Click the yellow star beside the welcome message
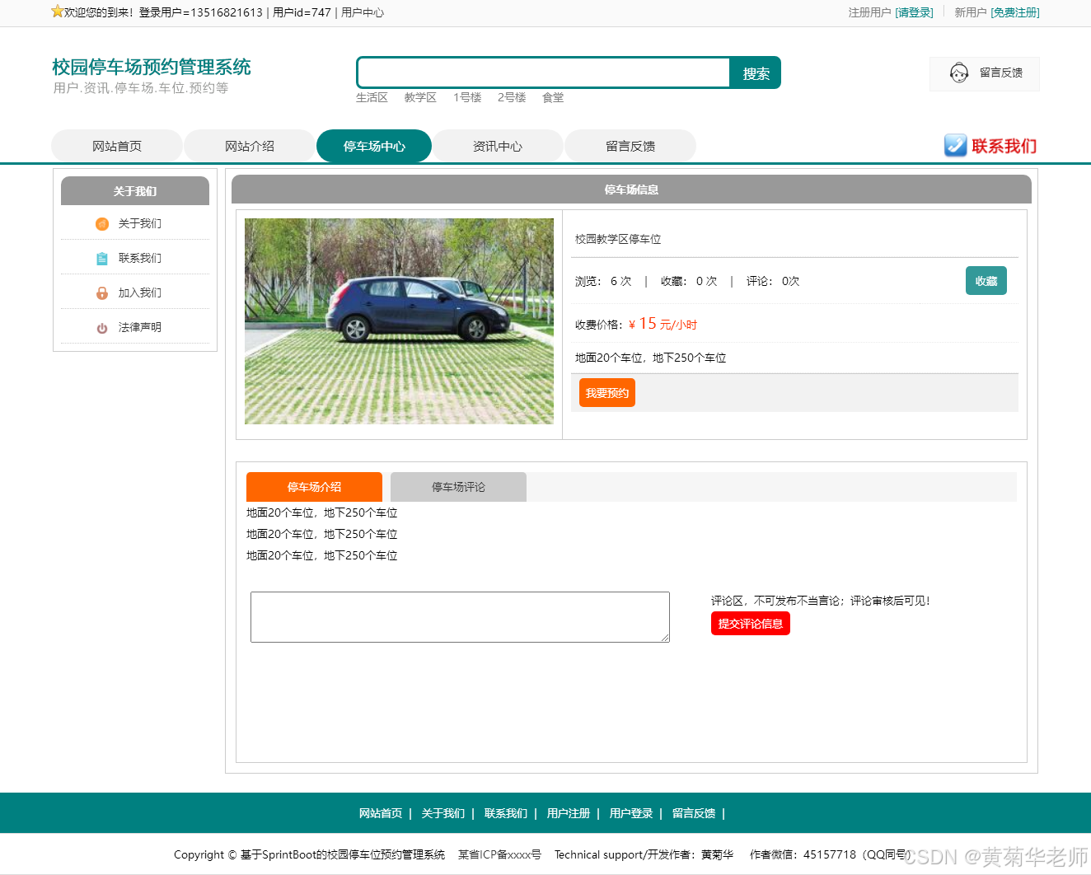 [x=55, y=11]
